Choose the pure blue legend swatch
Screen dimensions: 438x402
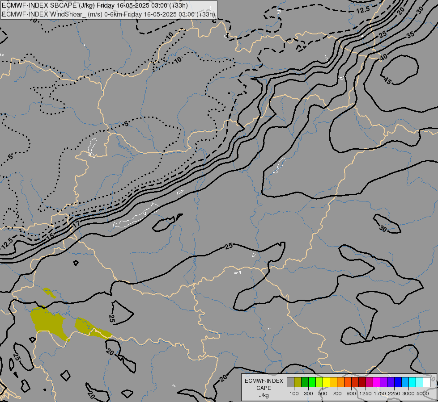click(398, 382)
